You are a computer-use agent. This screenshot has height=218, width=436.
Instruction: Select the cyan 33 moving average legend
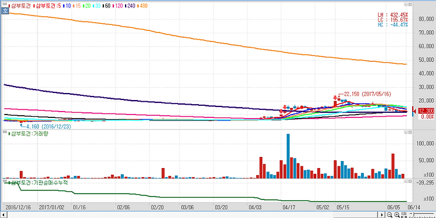(x=97, y=6)
